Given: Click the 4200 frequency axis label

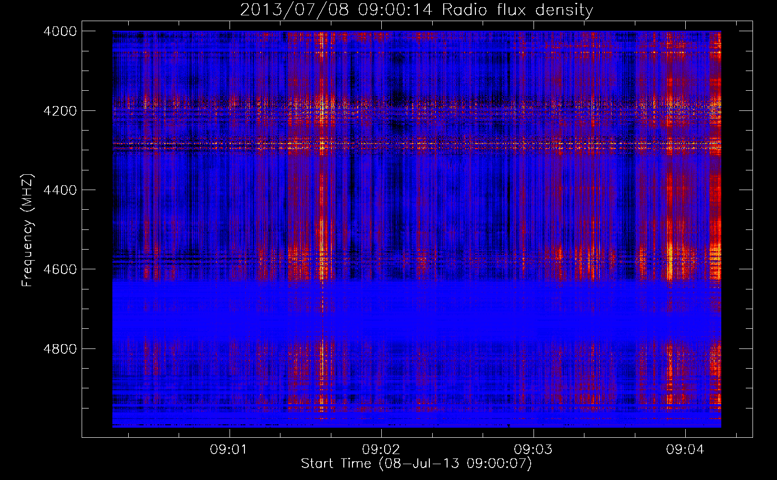Looking at the screenshot, I should click(x=60, y=111).
